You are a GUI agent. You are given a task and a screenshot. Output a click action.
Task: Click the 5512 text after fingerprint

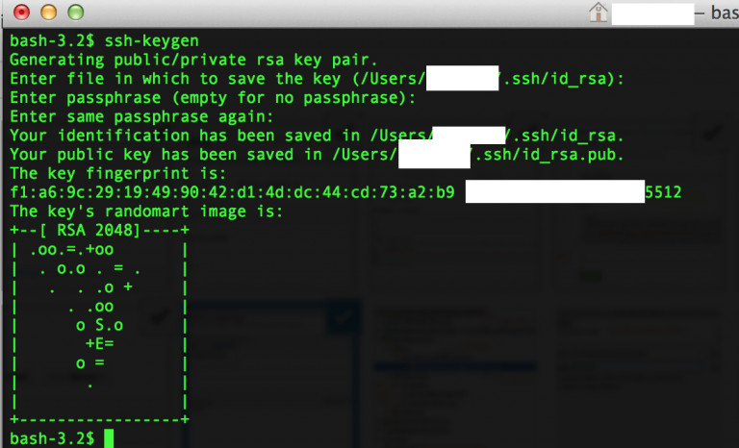click(663, 192)
